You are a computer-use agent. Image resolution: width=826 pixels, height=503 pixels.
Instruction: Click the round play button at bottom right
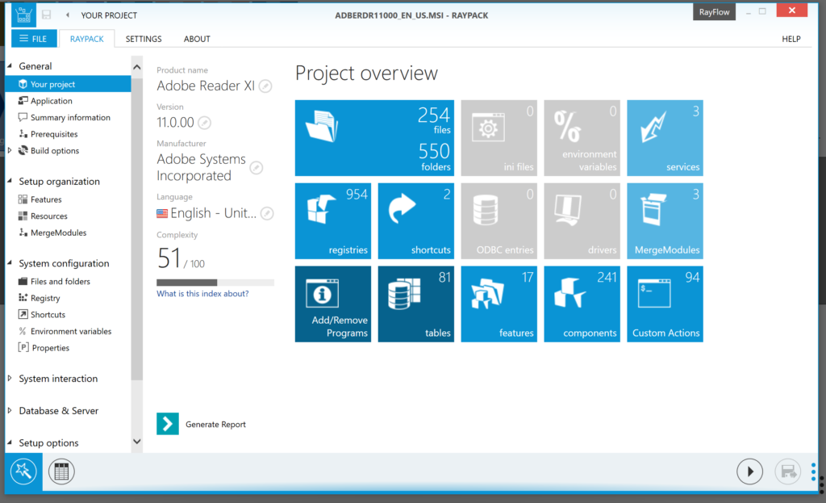click(749, 472)
